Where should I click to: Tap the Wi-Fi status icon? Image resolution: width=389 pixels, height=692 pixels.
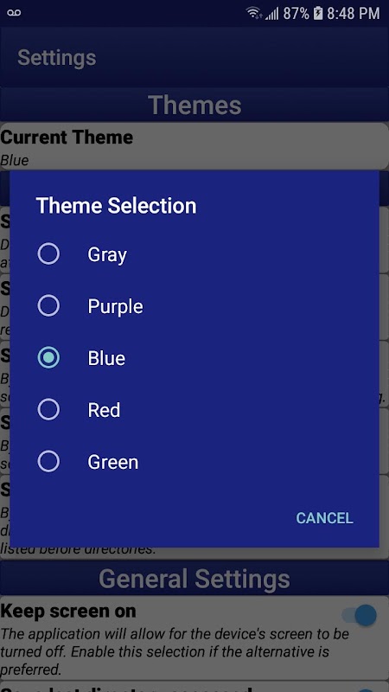pos(254,13)
